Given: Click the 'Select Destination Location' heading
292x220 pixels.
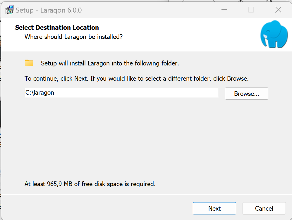Looking at the screenshot, I should click(x=57, y=27).
